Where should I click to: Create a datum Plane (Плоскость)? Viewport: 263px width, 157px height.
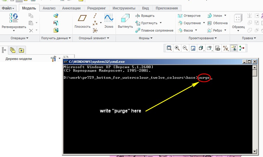click(x=82, y=21)
